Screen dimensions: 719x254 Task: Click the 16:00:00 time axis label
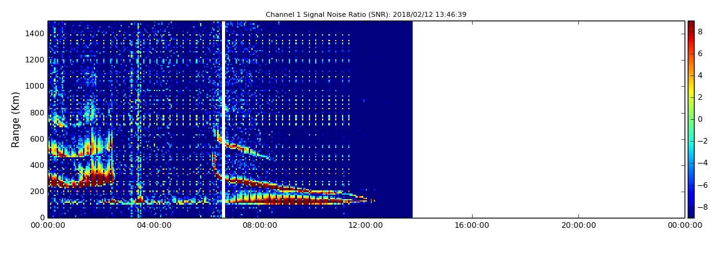[472, 225]
